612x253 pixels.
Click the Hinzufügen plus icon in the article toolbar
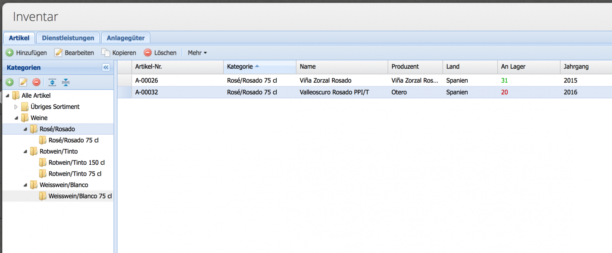point(9,52)
